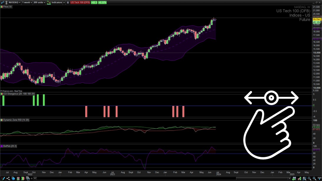This screenshot has height=181, width=322.
Task: Expand the arrow next to Indicators
Action: tap(64, 2)
